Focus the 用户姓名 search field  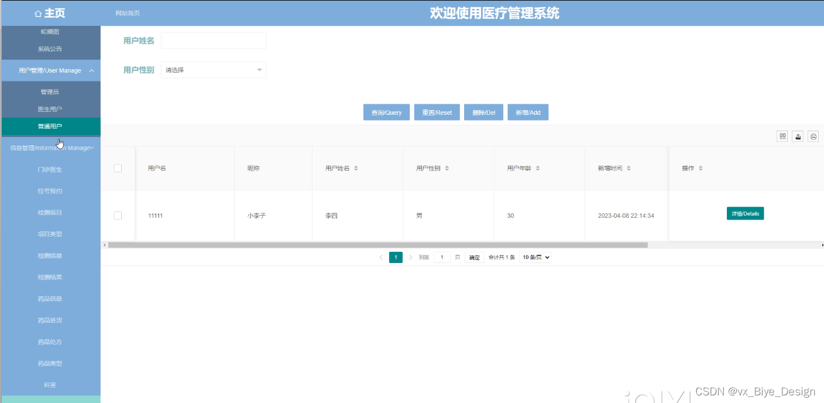click(214, 40)
